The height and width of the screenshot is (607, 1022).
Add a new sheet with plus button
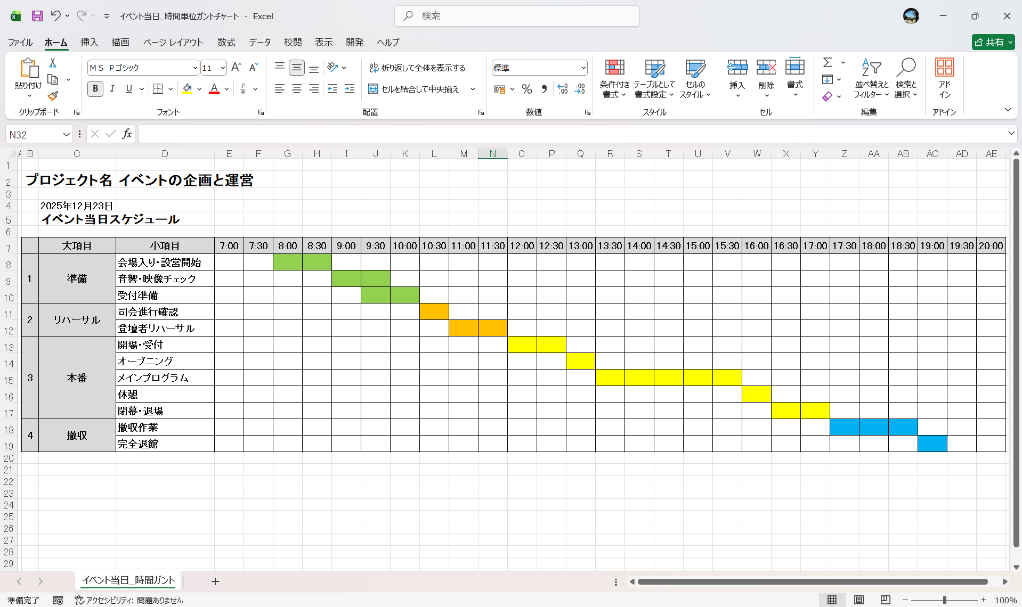pos(215,581)
